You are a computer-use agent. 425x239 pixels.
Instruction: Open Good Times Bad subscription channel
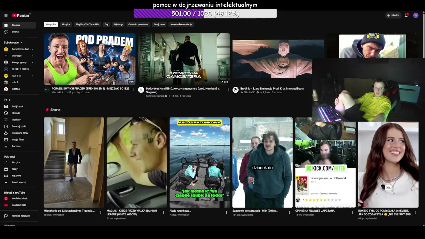pyautogui.click(x=19, y=49)
